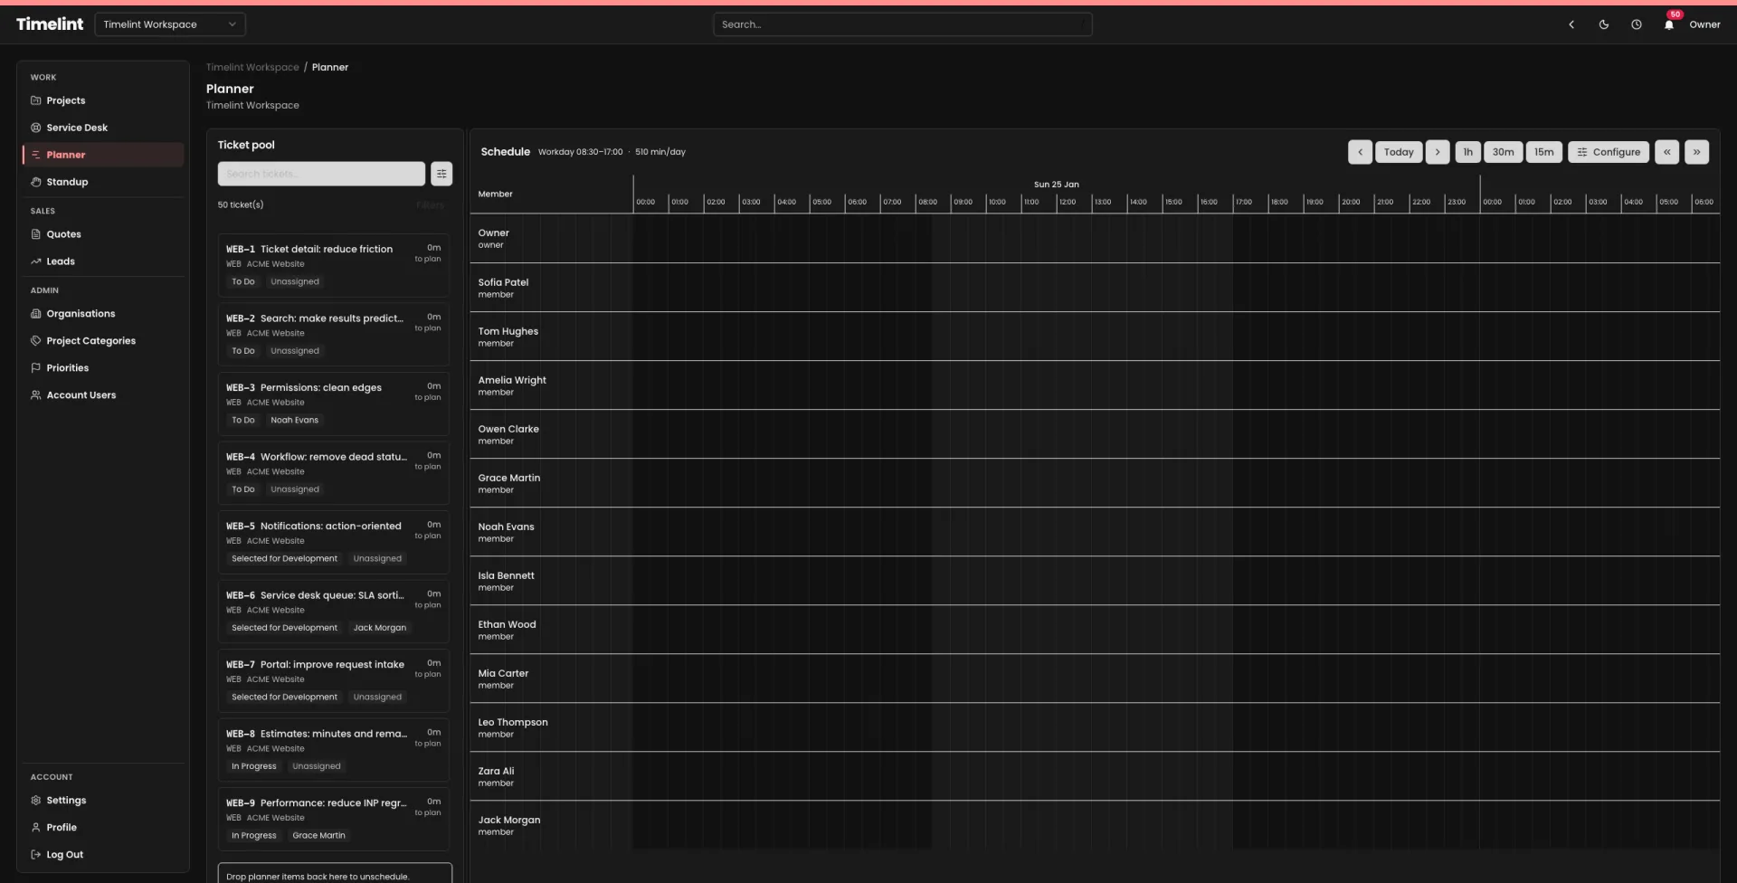Click the Today button in Schedule
The width and height of the screenshot is (1737, 883).
pos(1399,152)
